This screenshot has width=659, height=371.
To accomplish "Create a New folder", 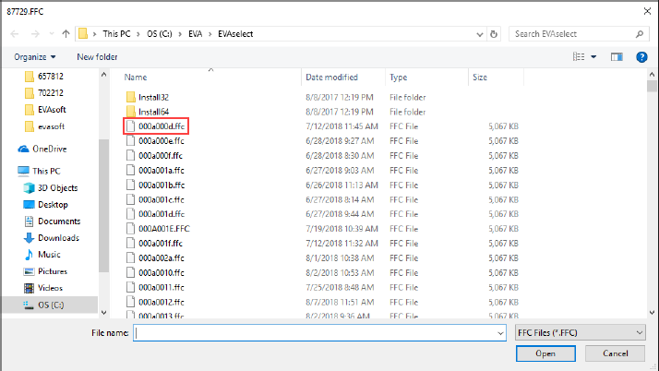I will click(97, 56).
